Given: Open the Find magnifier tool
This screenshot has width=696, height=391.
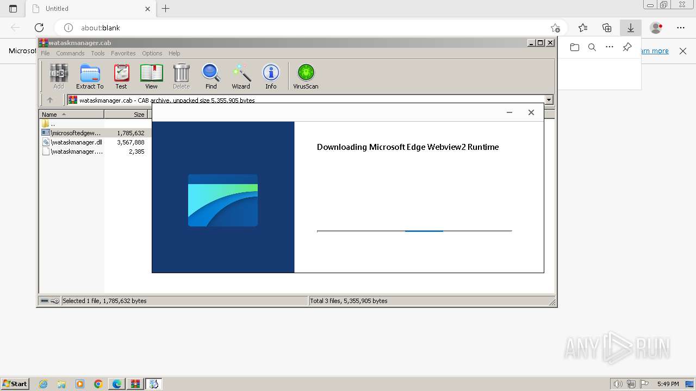Looking at the screenshot, I should click(x=211, y=76).
